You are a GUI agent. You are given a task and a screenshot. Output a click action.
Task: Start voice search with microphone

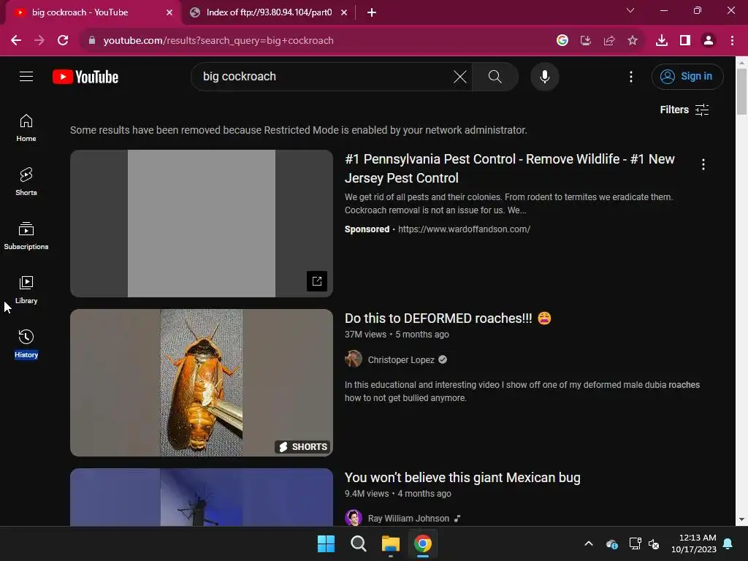coord(544,76)
